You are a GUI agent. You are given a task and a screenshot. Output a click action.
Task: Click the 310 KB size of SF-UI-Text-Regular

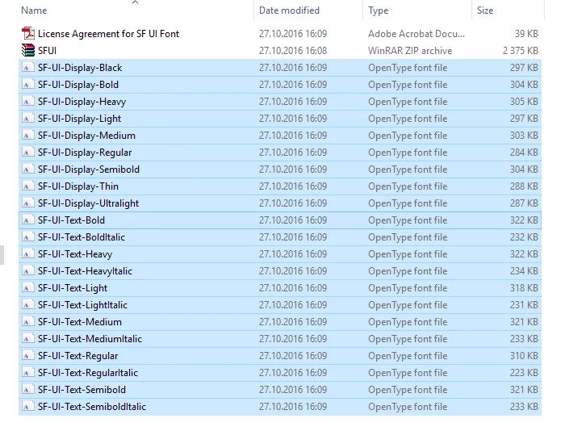tap(524, 355)
